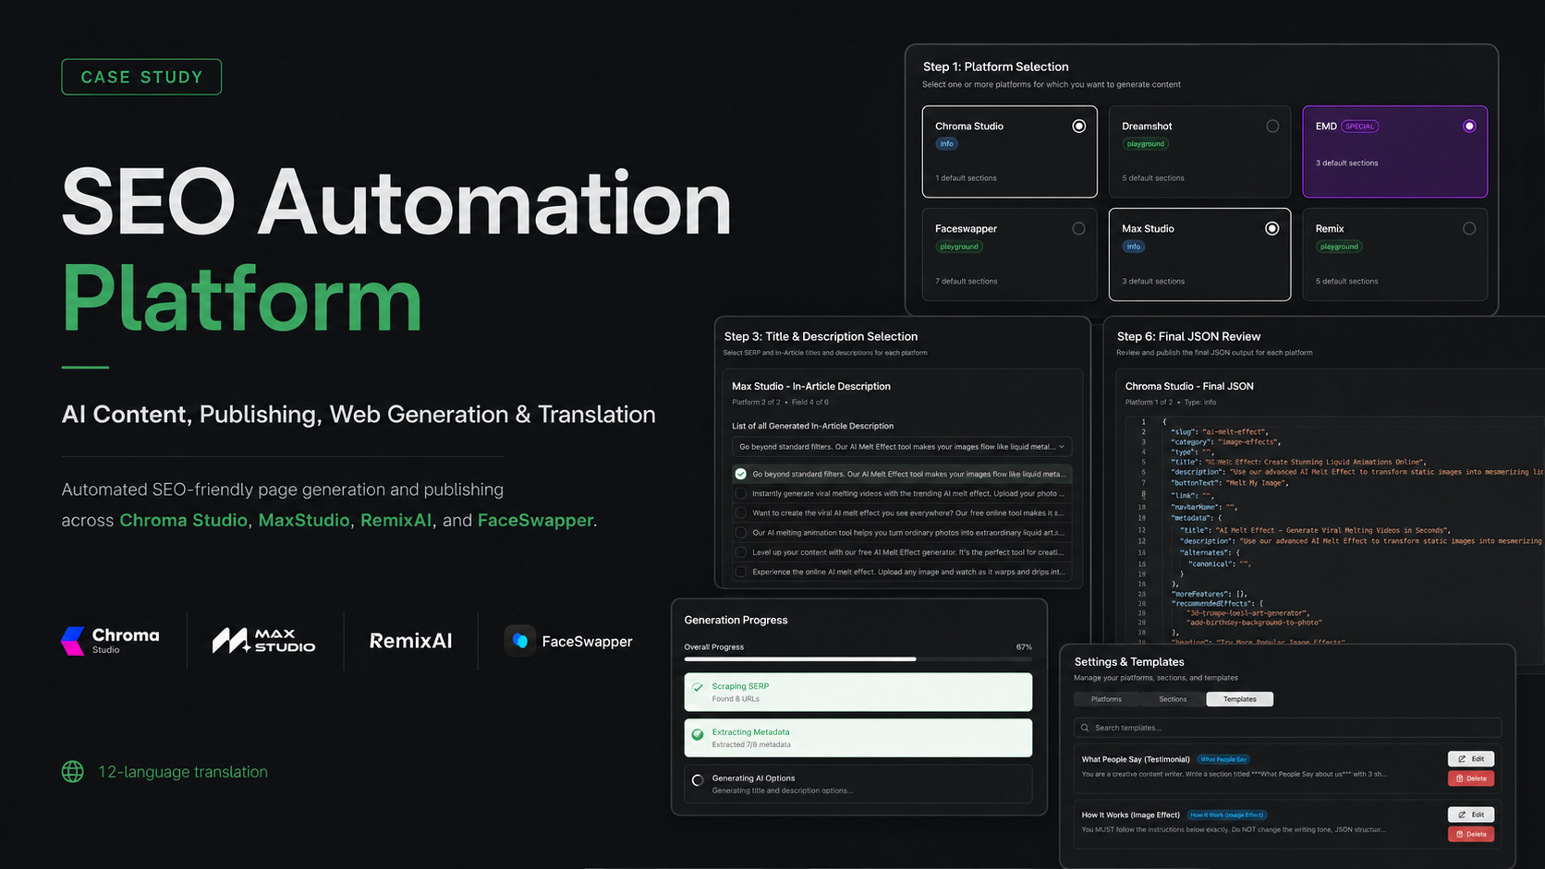Screen dimensions: 1545x869
Task: Delete the How It Works template
Action: [1471, 834]
